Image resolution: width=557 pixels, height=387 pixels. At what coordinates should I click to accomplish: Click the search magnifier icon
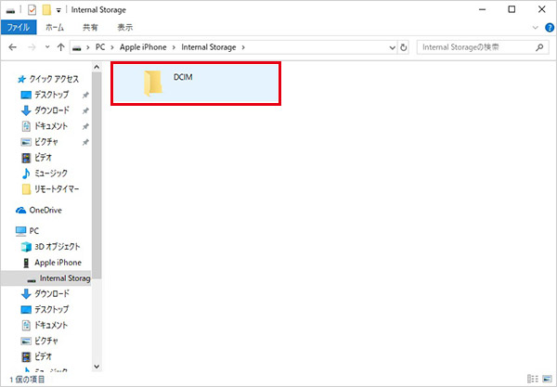(539, 47)
